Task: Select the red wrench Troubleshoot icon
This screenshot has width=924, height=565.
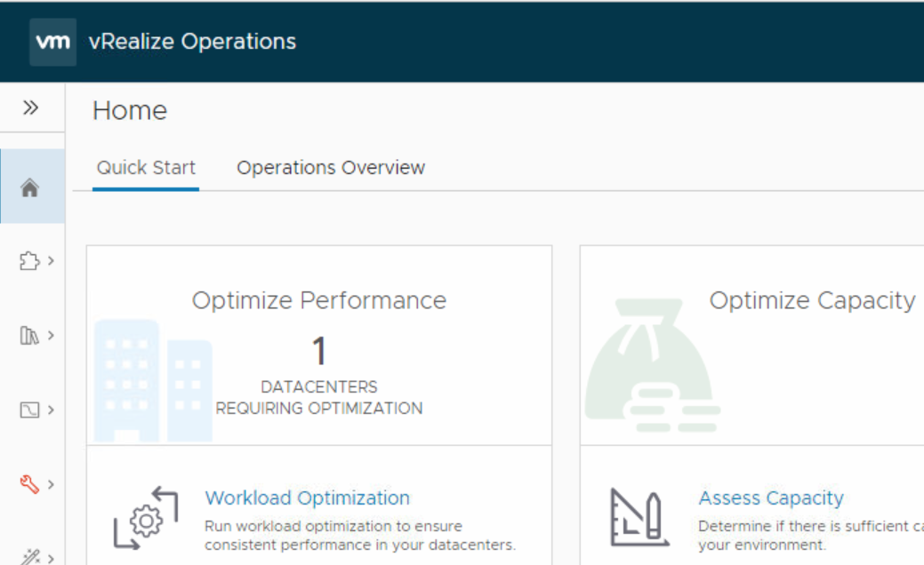Action: pyautogui.click(x=28, y=484)
